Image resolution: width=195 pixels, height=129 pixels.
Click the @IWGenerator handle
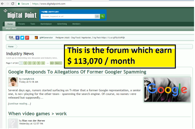click(x=46, y=38)
